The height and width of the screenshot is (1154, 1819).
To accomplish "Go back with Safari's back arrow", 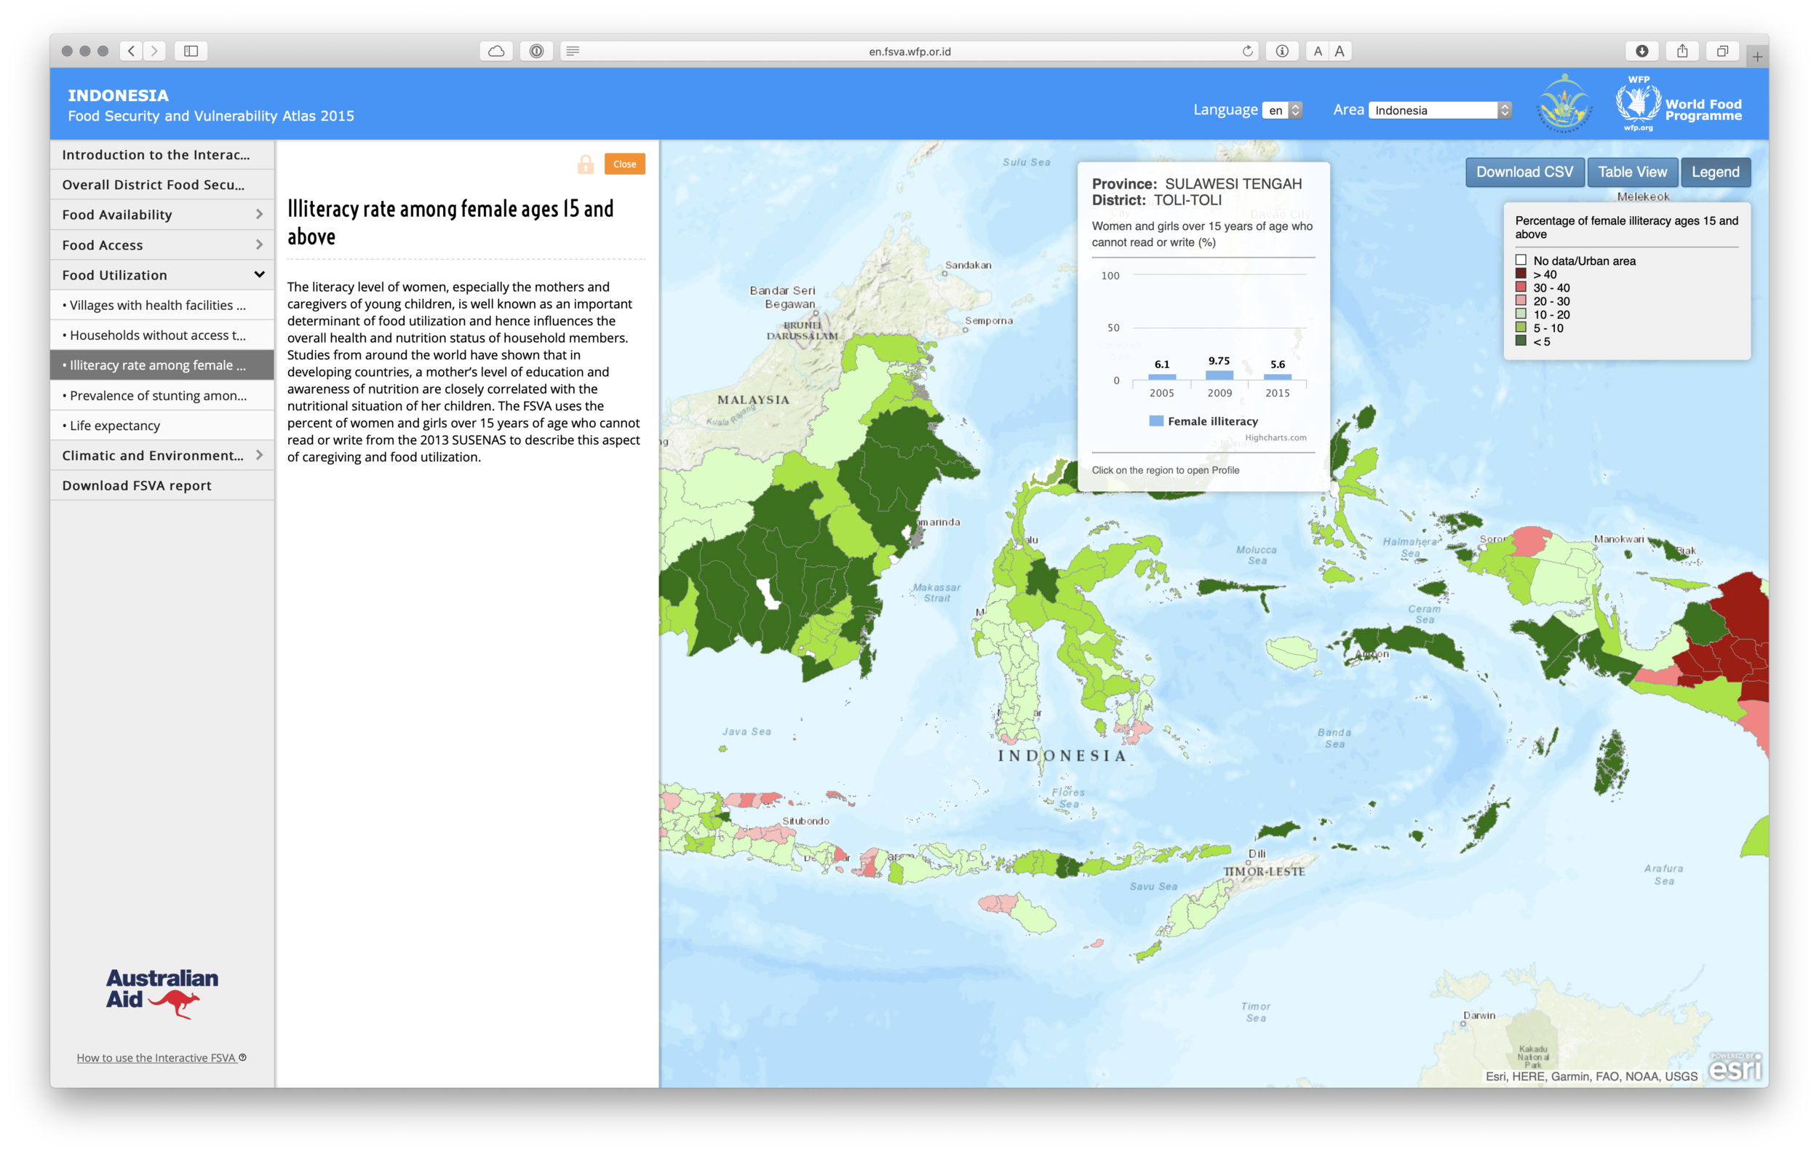I will tap(132, 51).
